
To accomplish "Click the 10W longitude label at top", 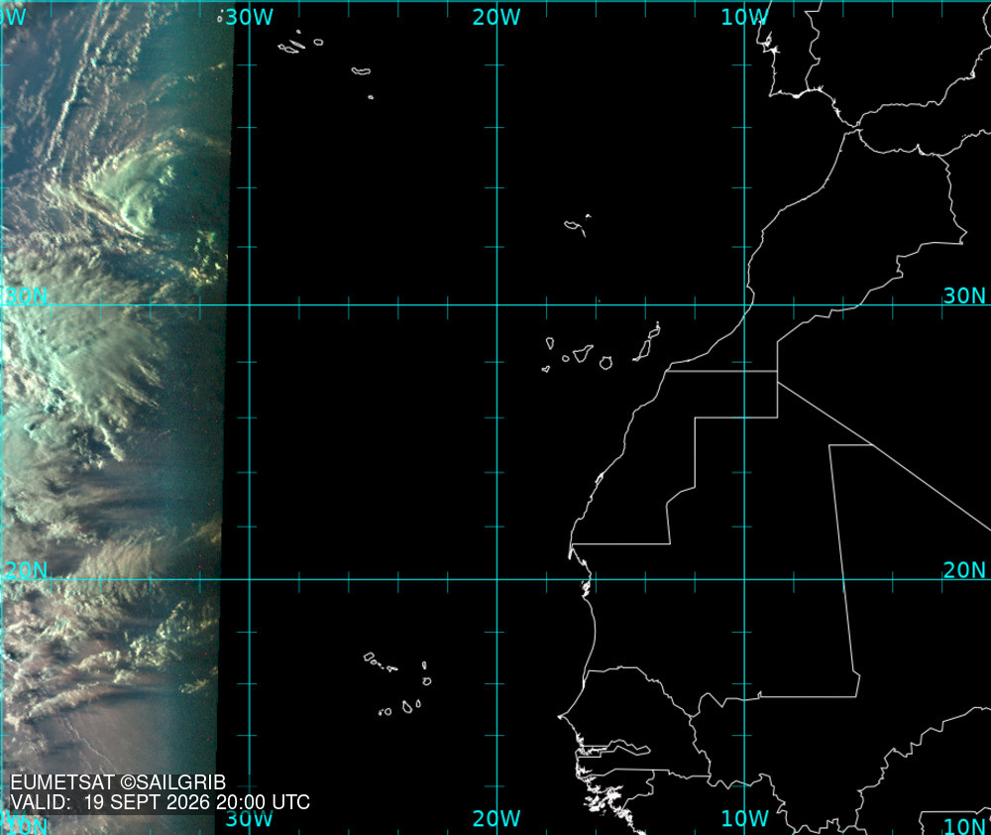I will 744,17.
